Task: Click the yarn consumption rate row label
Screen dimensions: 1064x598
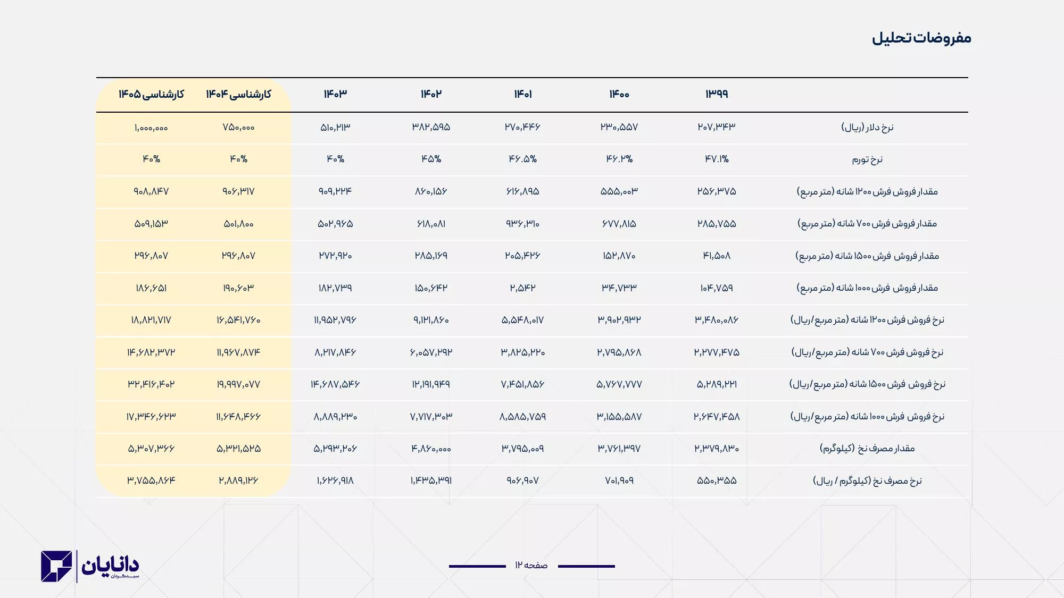Action: [x=867, y=481]
